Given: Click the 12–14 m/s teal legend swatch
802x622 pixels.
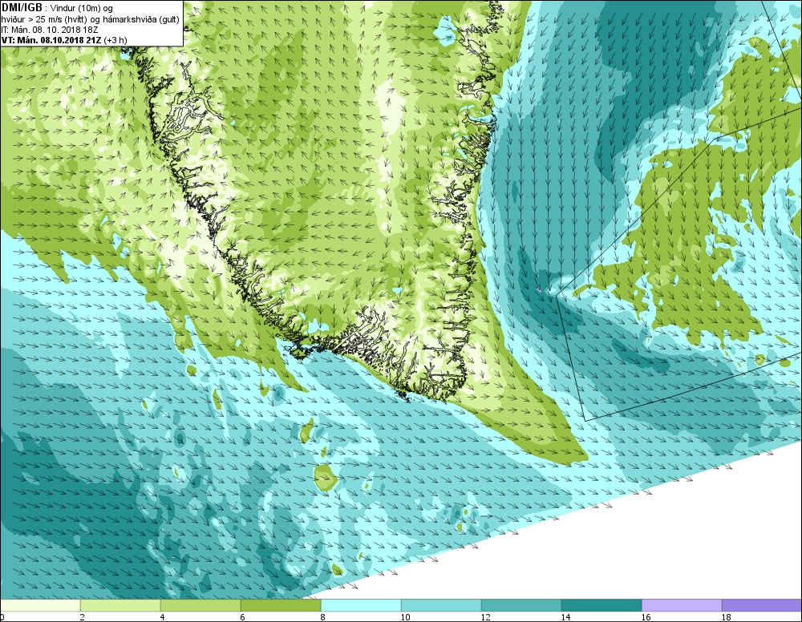Looking at the screenshot, I should click(x=522, y=606).
